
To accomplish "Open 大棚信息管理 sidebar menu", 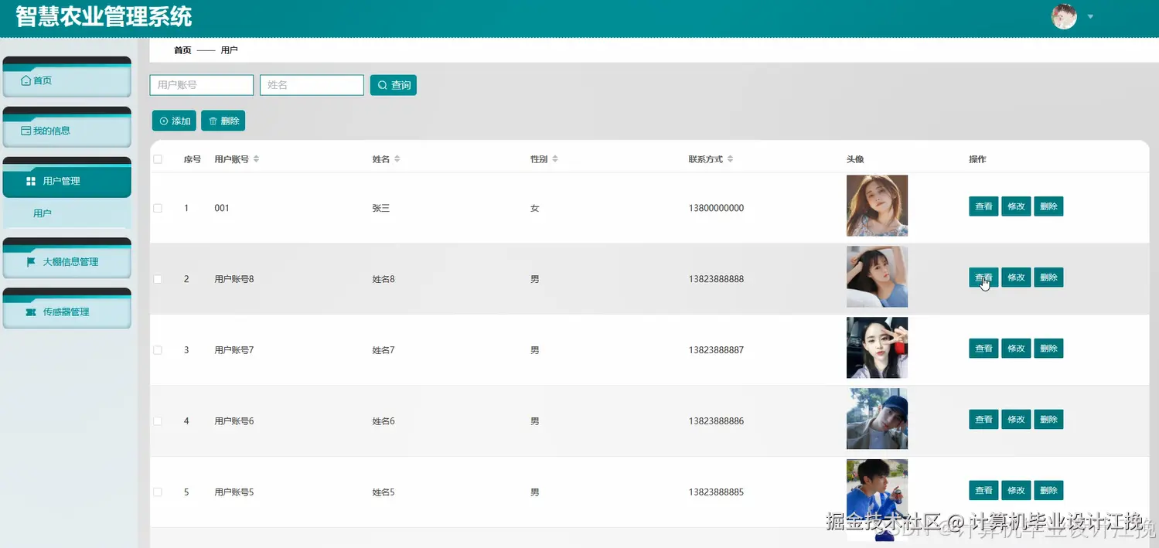I will click(67, 262).
